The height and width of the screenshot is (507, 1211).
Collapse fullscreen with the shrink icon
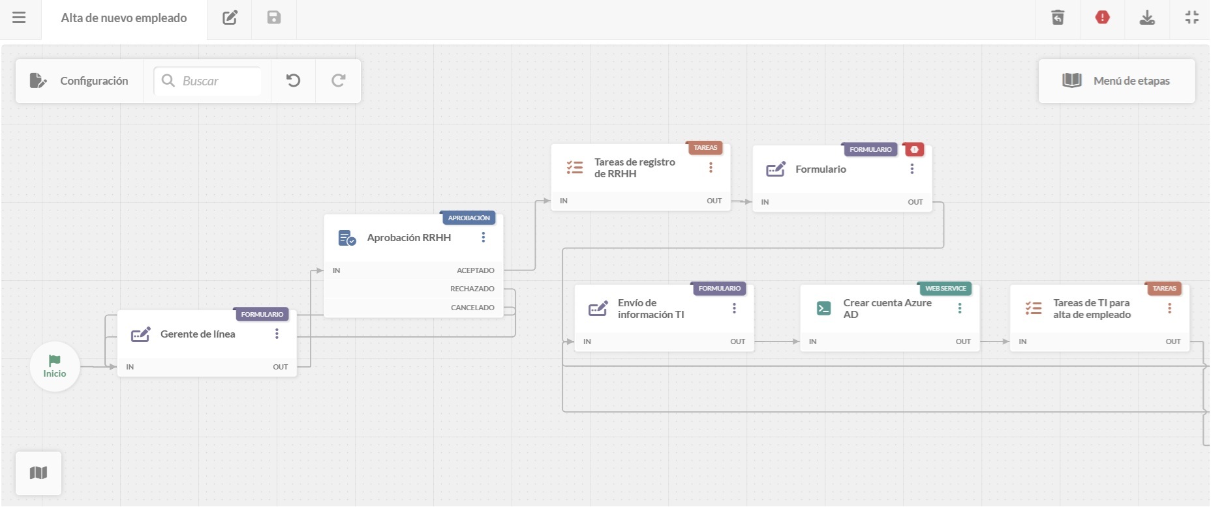(1192, 18)
